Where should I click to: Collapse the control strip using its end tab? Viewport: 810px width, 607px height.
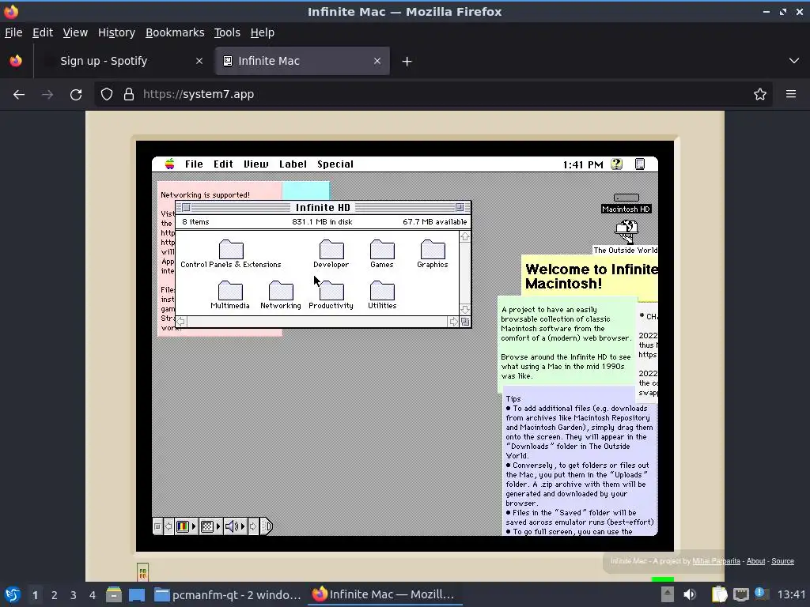pyautogui.click(x=266, y=526)
